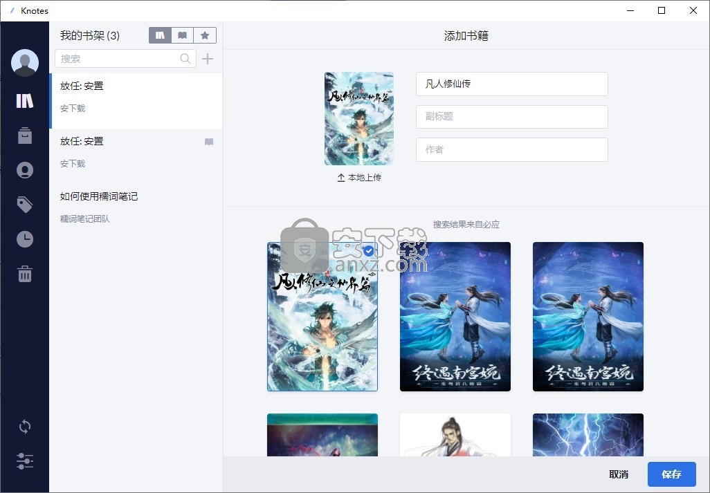710x493 pixels.
Task: Switch to all books shelf view
Action: click(161, 35)
